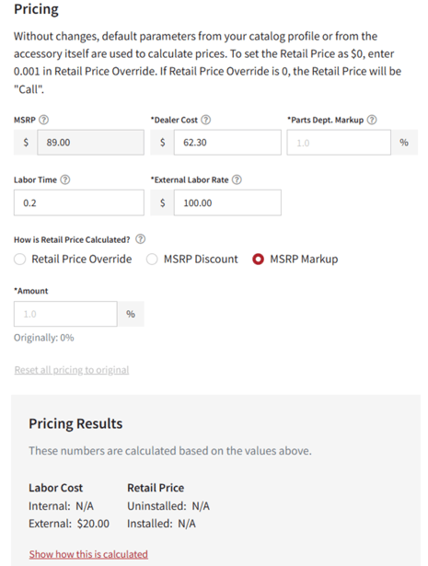Focus the Dealer Cost field showing 62.30
This screenshot has height=566, width=428.
227,143
